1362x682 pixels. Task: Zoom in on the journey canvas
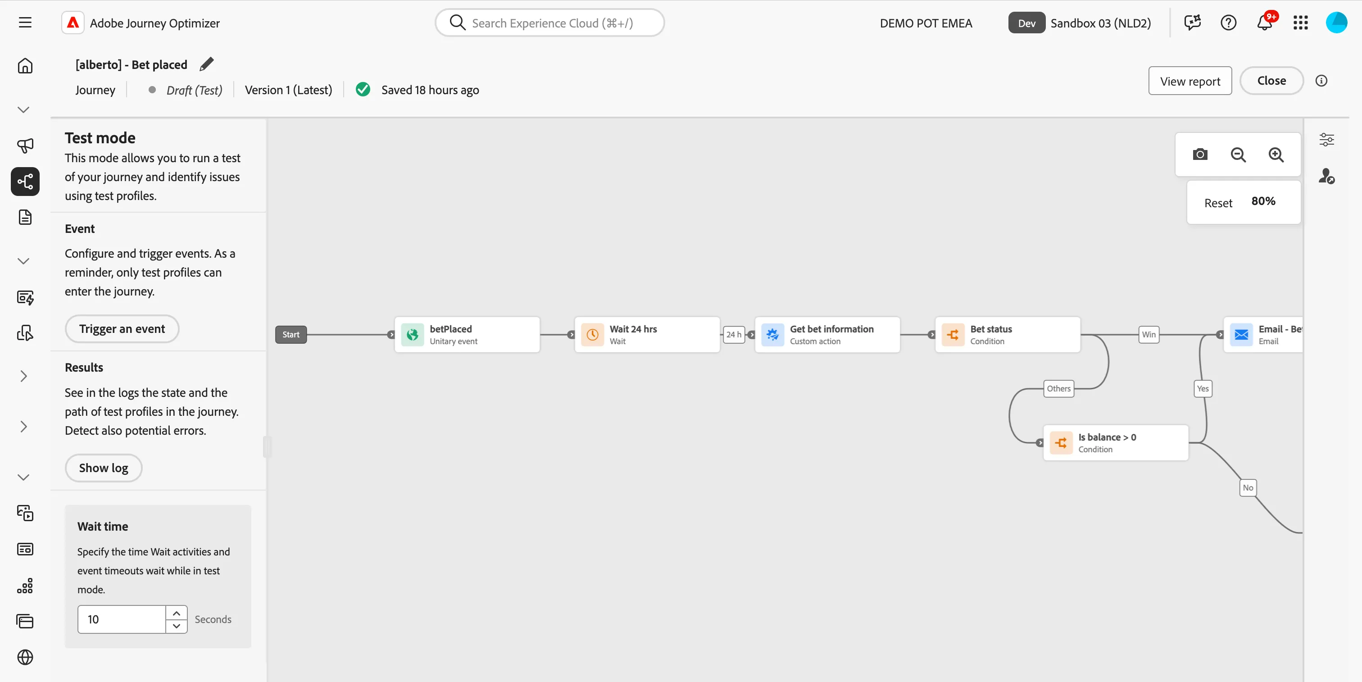pos(1276,155)
